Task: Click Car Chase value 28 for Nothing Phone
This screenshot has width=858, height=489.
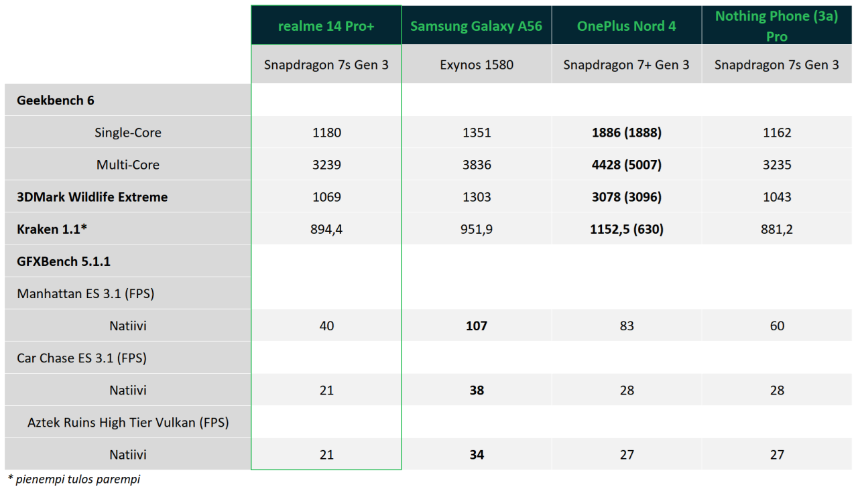Action: (x=777, y=390)
